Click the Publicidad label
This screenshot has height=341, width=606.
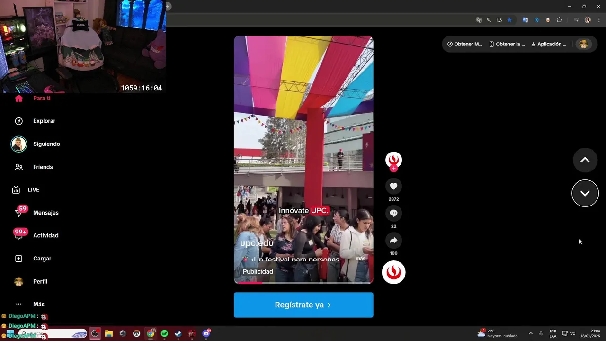[x=258, y=271]
